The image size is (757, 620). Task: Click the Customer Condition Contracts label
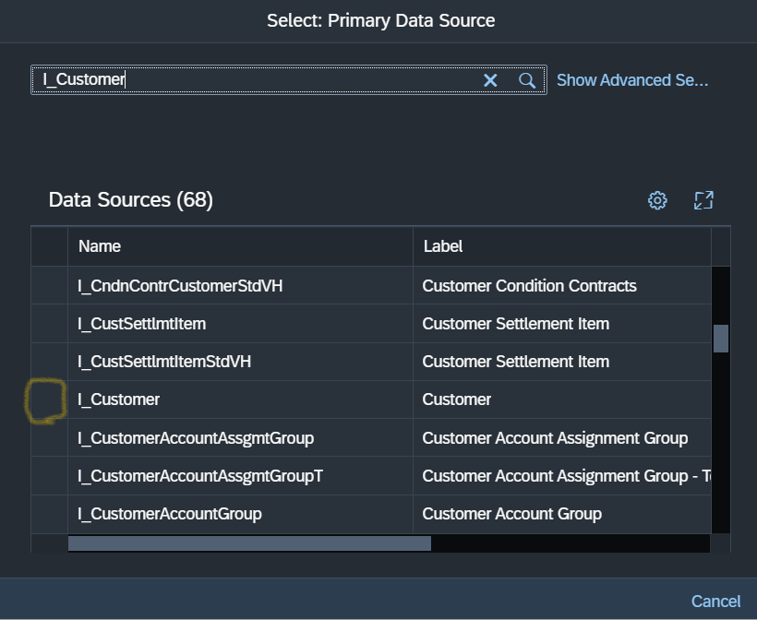pos(529,286)
